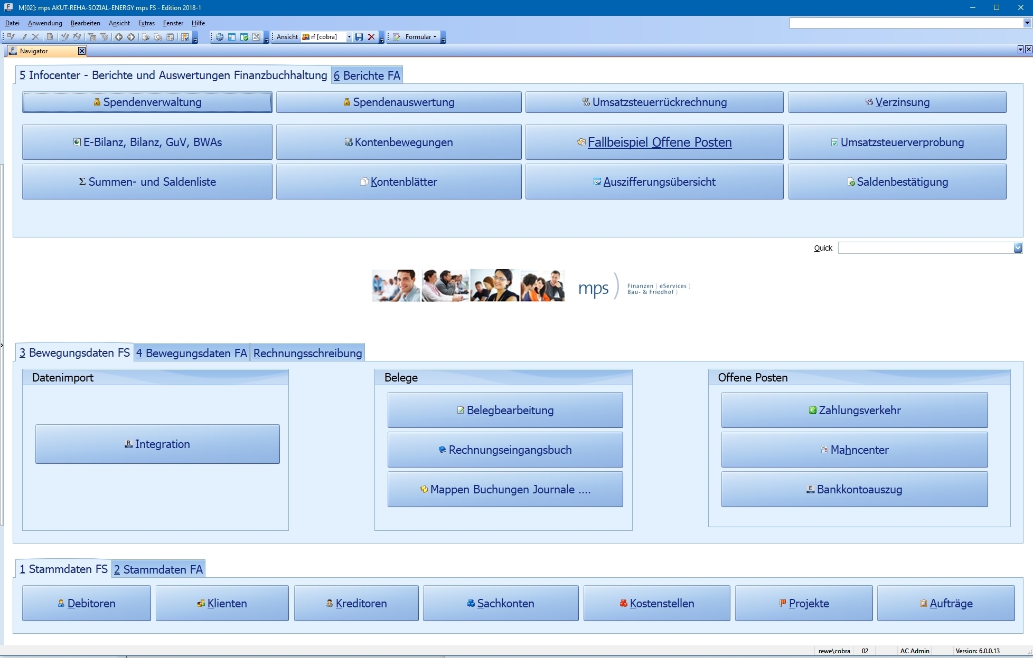Screen dimensions: 1033x658
Task: Click the print icon in toolbar
Action: (145, 37)
